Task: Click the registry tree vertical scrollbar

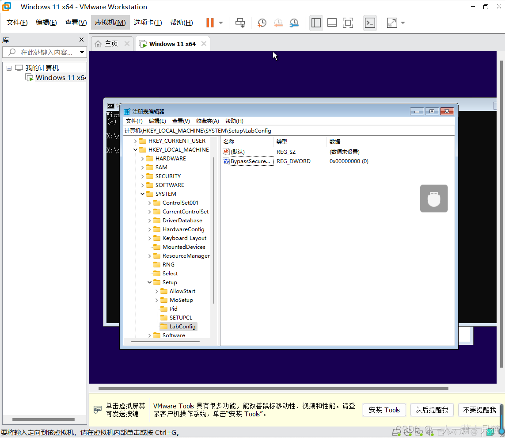Action: point(213,230)
